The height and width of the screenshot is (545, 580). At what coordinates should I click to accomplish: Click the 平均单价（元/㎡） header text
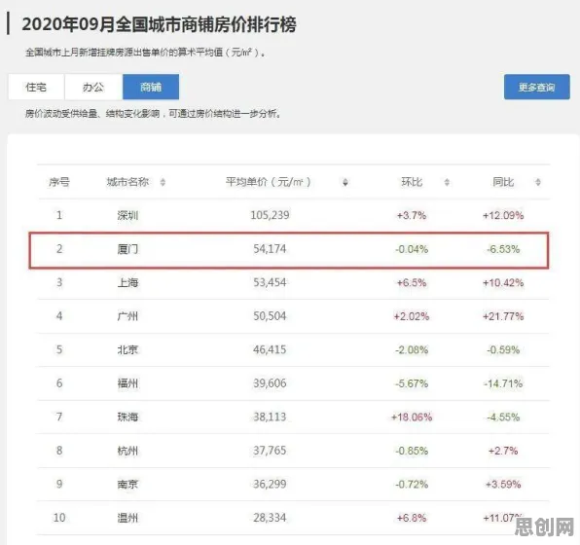pos(269,182)
